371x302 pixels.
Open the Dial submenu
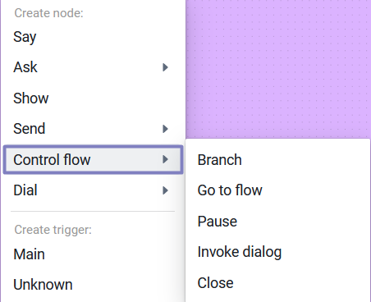[93, 190]
